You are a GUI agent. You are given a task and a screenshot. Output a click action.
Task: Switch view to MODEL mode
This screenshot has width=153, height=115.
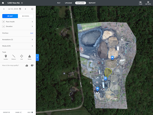[26, 16]
